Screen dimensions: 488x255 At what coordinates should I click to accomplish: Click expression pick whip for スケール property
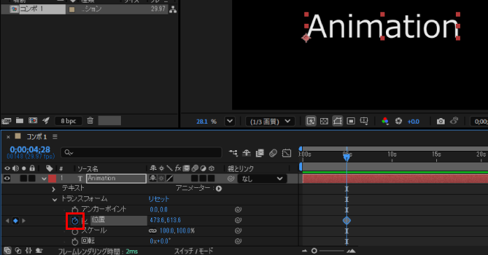[x=238, y=231]
